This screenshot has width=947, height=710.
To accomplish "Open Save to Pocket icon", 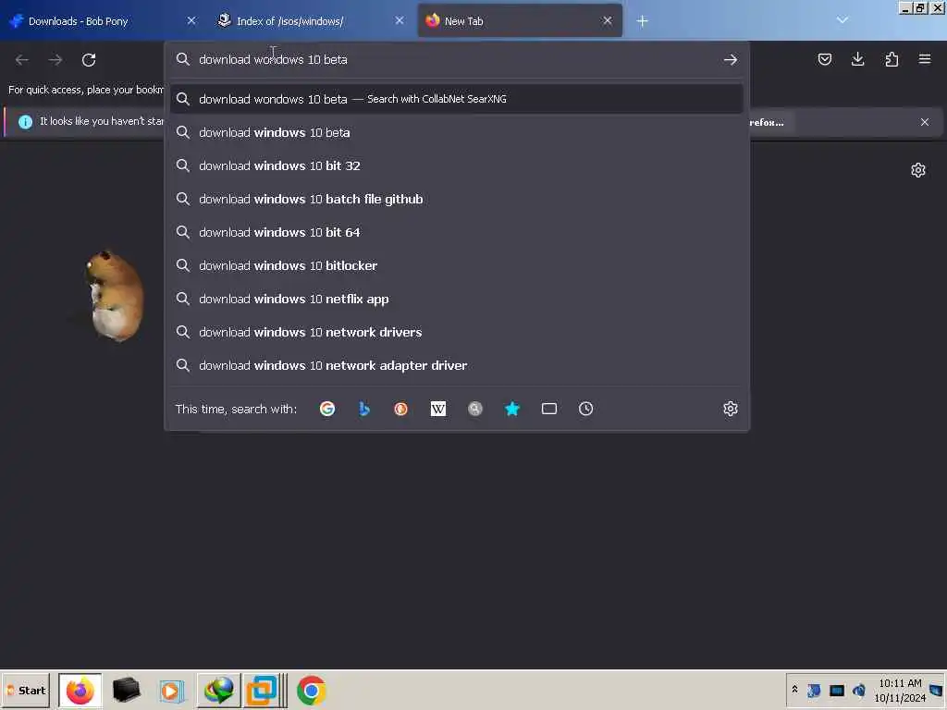I will (x=824, y=59).
